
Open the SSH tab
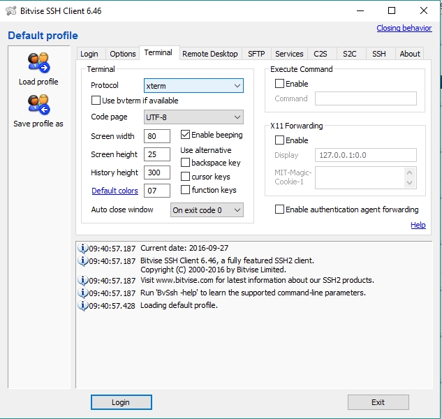click(x=379, y=54)
